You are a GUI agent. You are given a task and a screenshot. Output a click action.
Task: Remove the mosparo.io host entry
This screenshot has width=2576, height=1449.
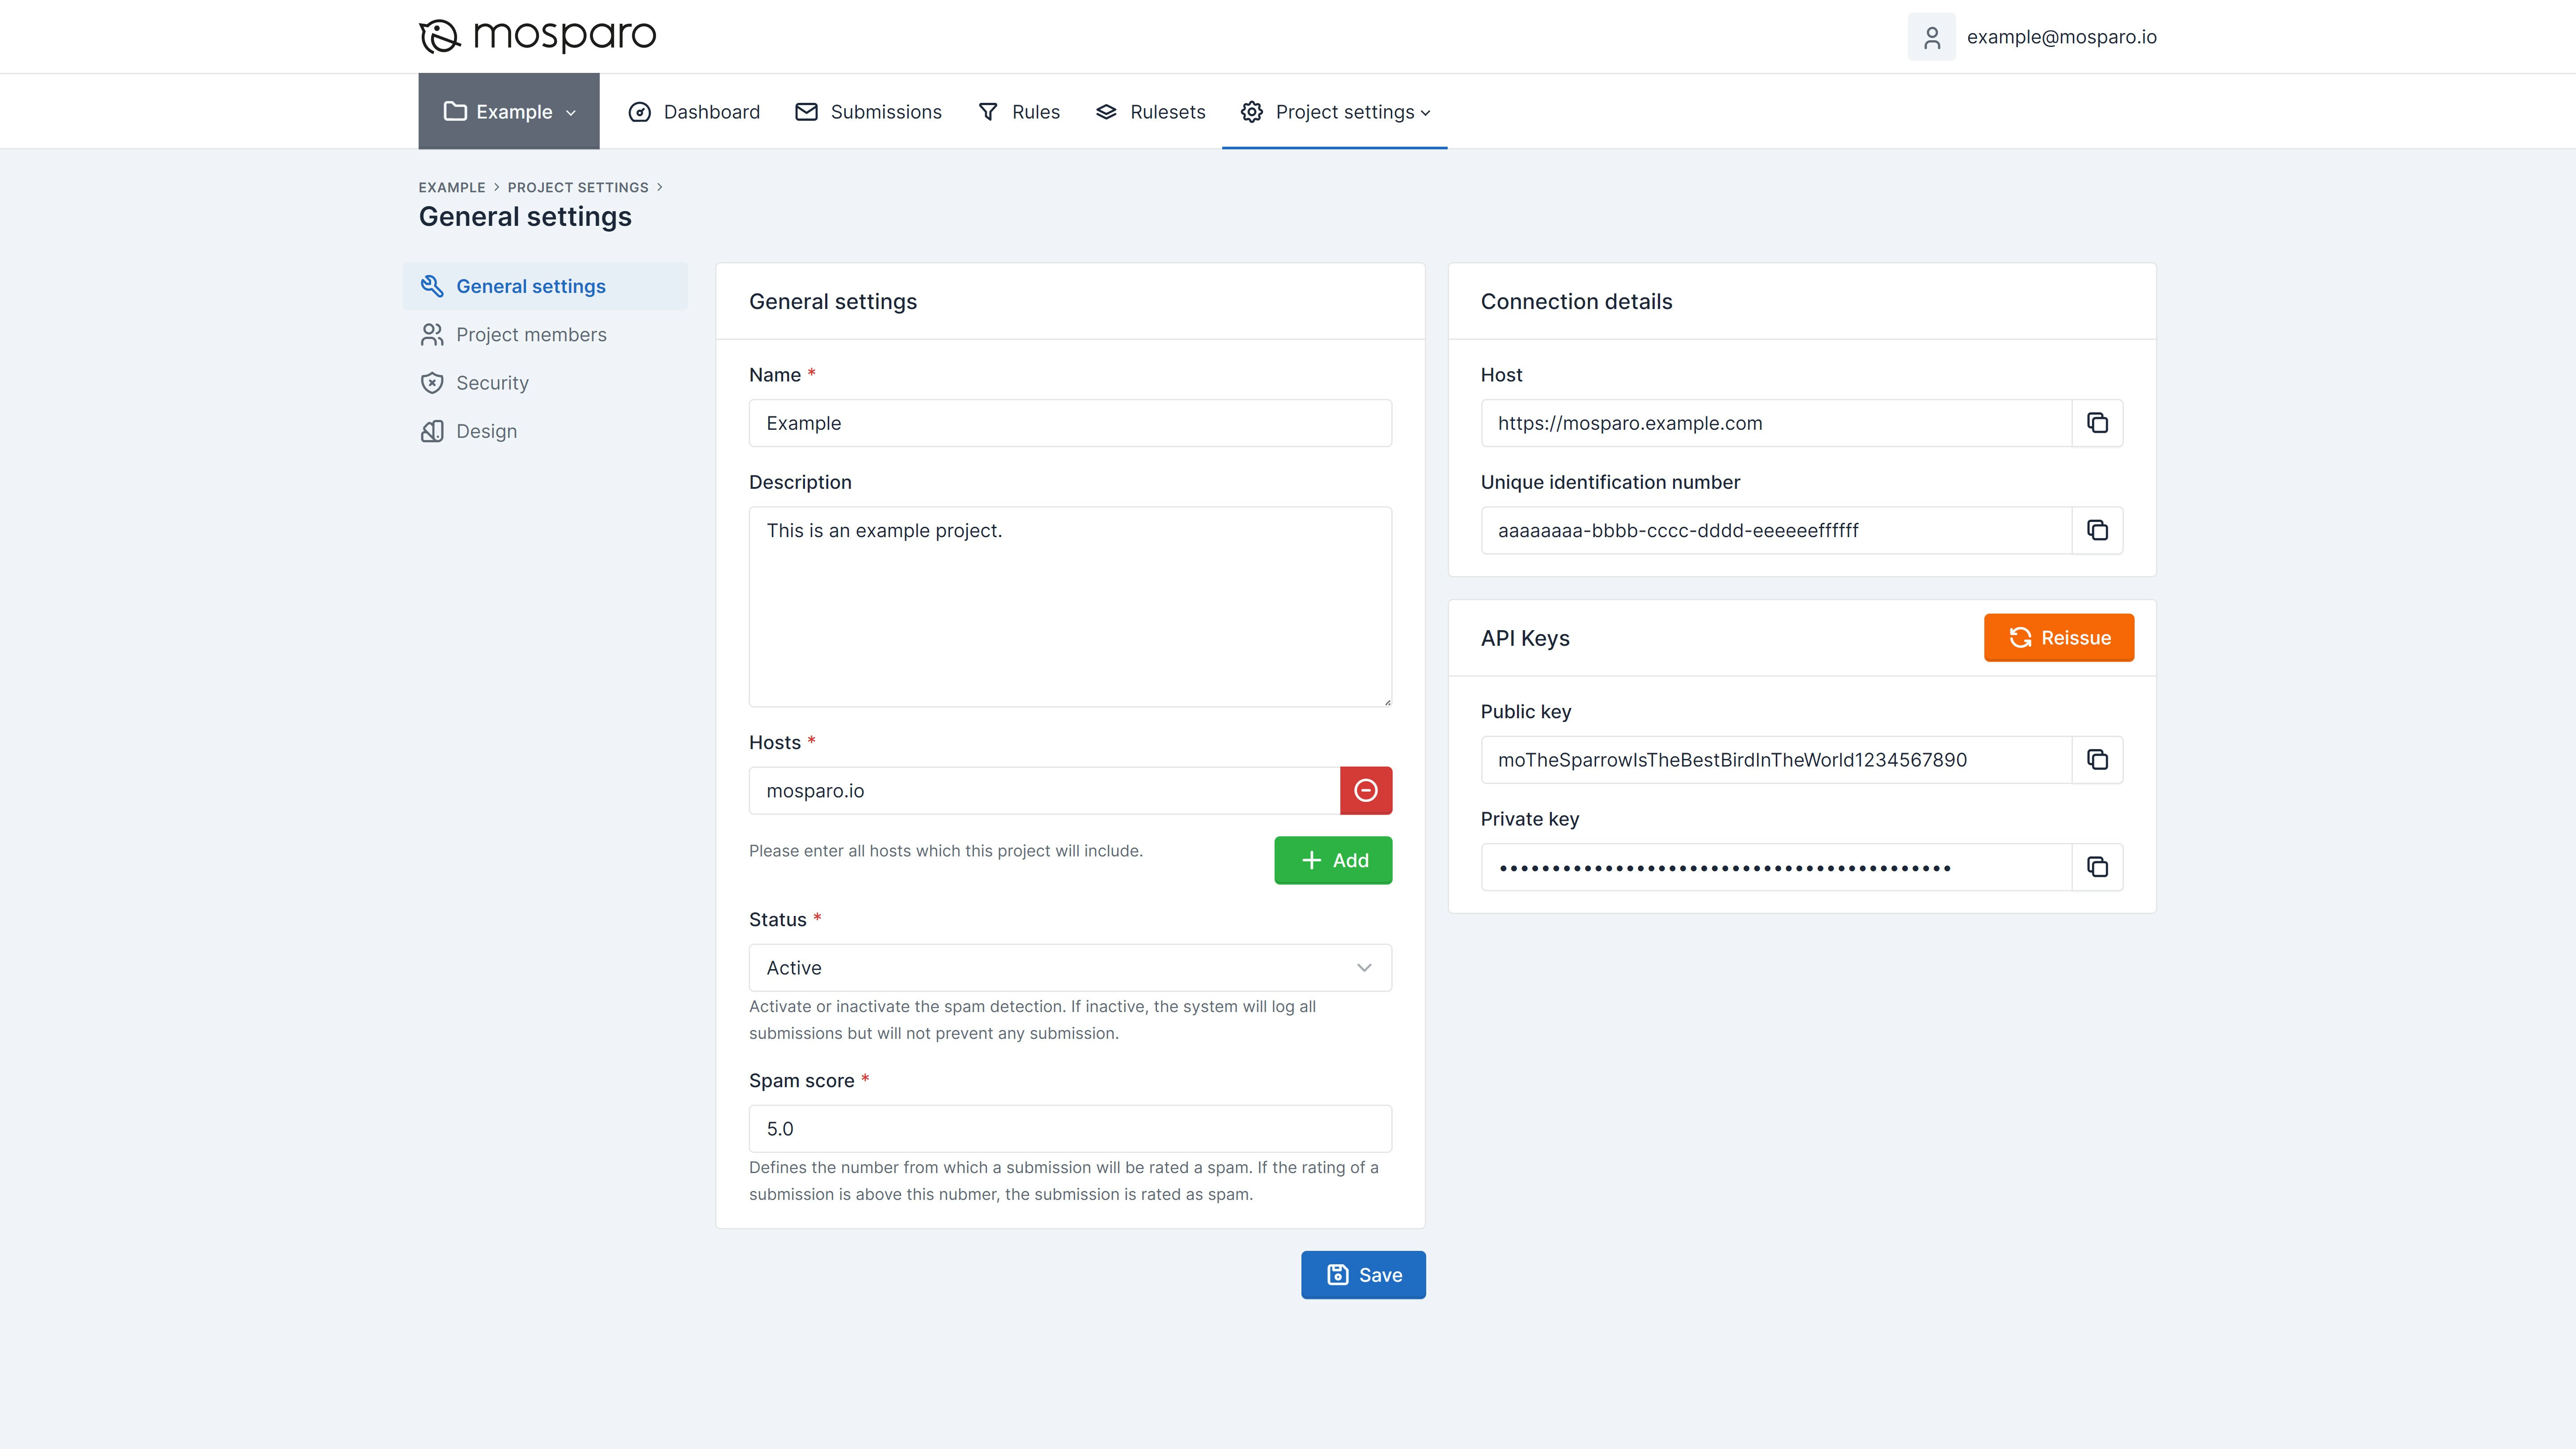point(1366,791)
